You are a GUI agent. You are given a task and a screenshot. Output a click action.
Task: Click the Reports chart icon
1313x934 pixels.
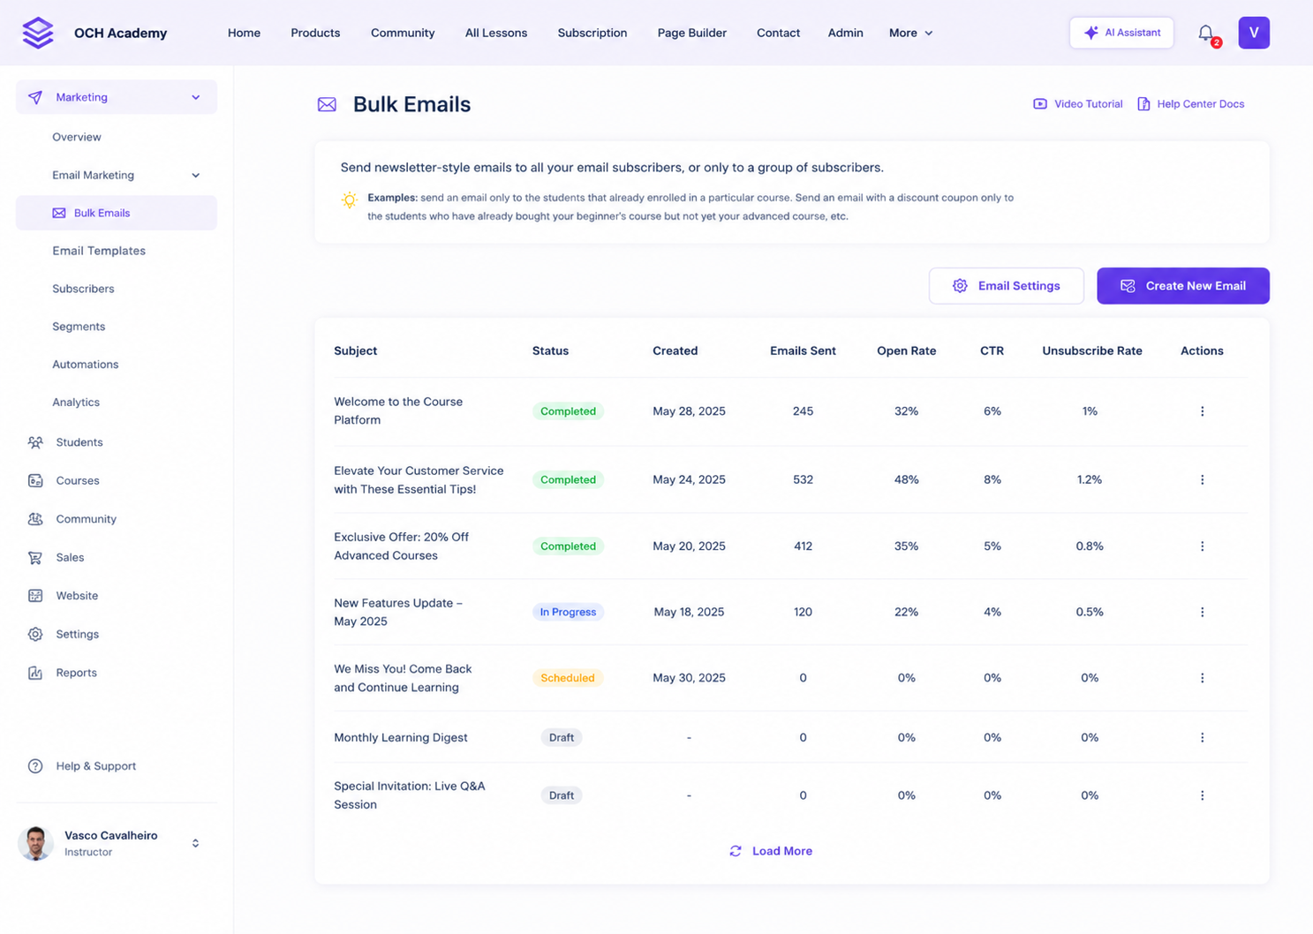[35, 673]
